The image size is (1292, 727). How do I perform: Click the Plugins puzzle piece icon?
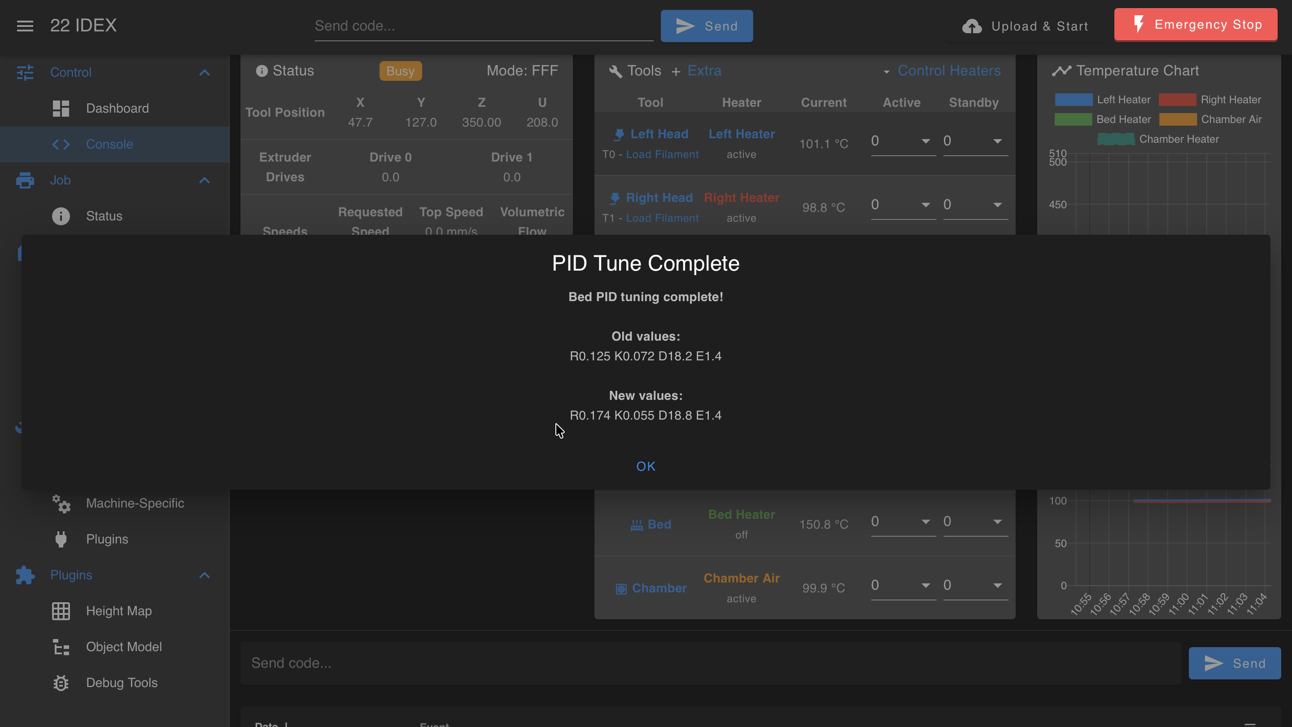(x=25, y=575)
